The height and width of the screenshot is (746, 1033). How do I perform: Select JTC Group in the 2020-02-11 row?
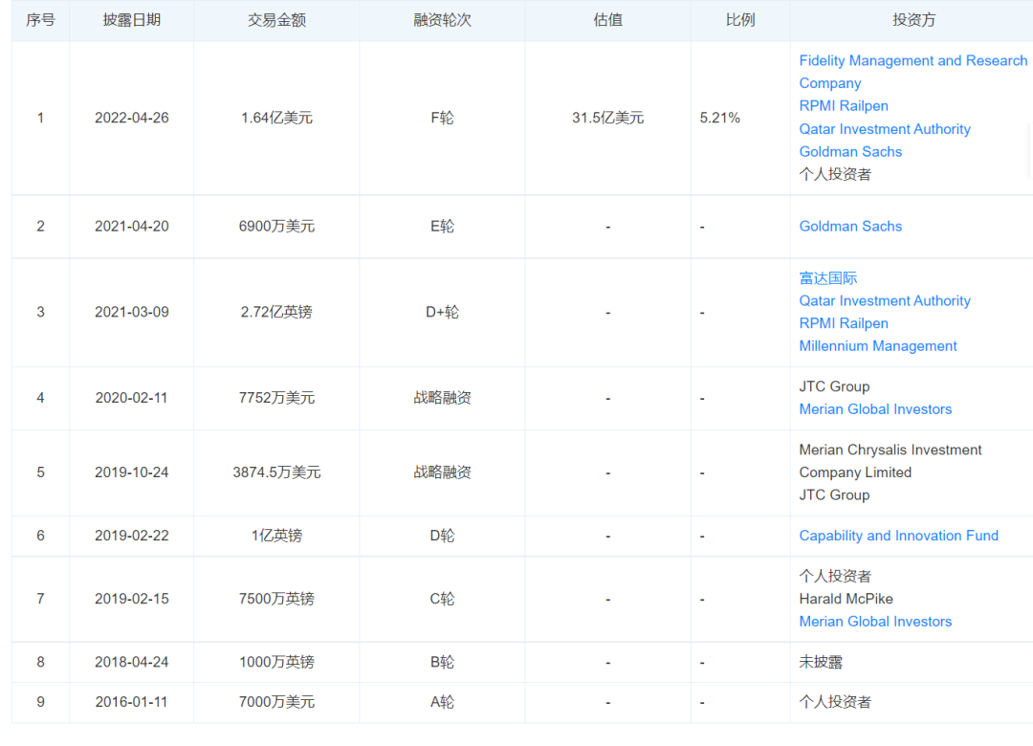click(x=834, y=386)
